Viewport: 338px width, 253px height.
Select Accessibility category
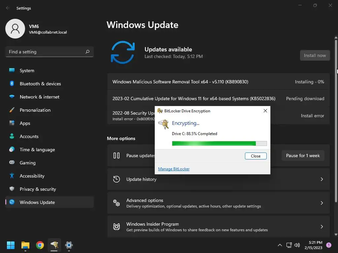[x=50, y=176]
